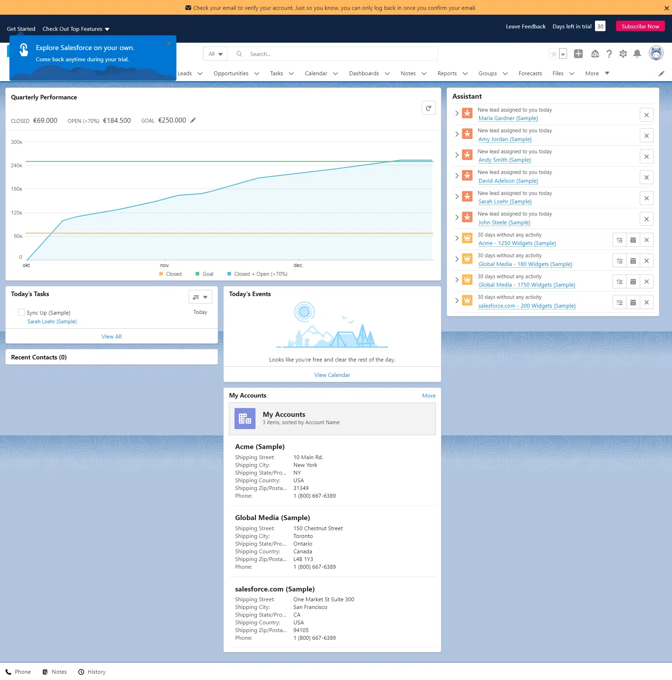Click the Goal legend color swatch
Screen dimensions: 672x680
coord(197,274)
